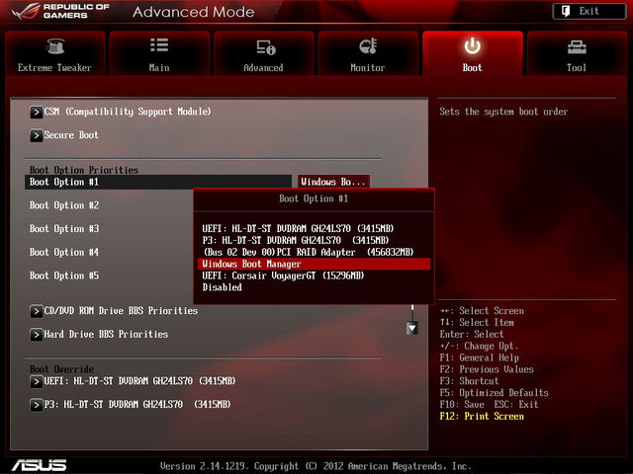Click arrow icon beside P3 DVDRAM boot override
This screenshot has height=474, width=633.
click(36, 405)
